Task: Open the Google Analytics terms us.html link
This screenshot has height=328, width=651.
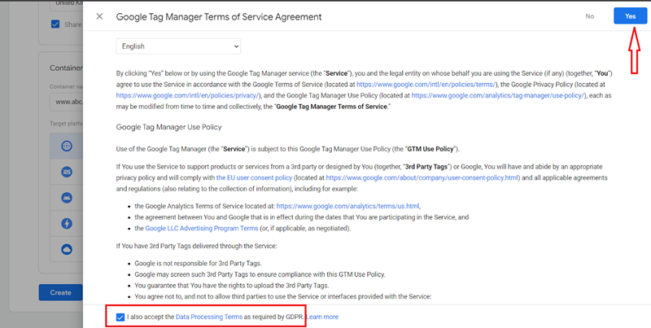Action: [348, 206]
